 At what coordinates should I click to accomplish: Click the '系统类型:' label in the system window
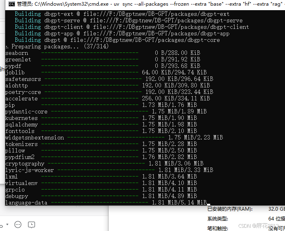click(218, 219)
